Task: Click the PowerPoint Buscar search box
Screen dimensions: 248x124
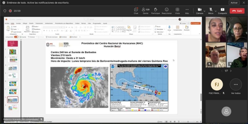Action: pos(104,19)
